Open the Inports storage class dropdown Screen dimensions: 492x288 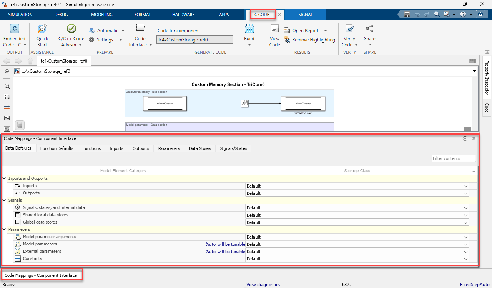(465, 186)
